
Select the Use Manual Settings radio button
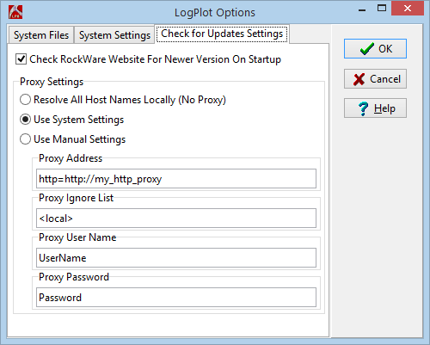25,139
